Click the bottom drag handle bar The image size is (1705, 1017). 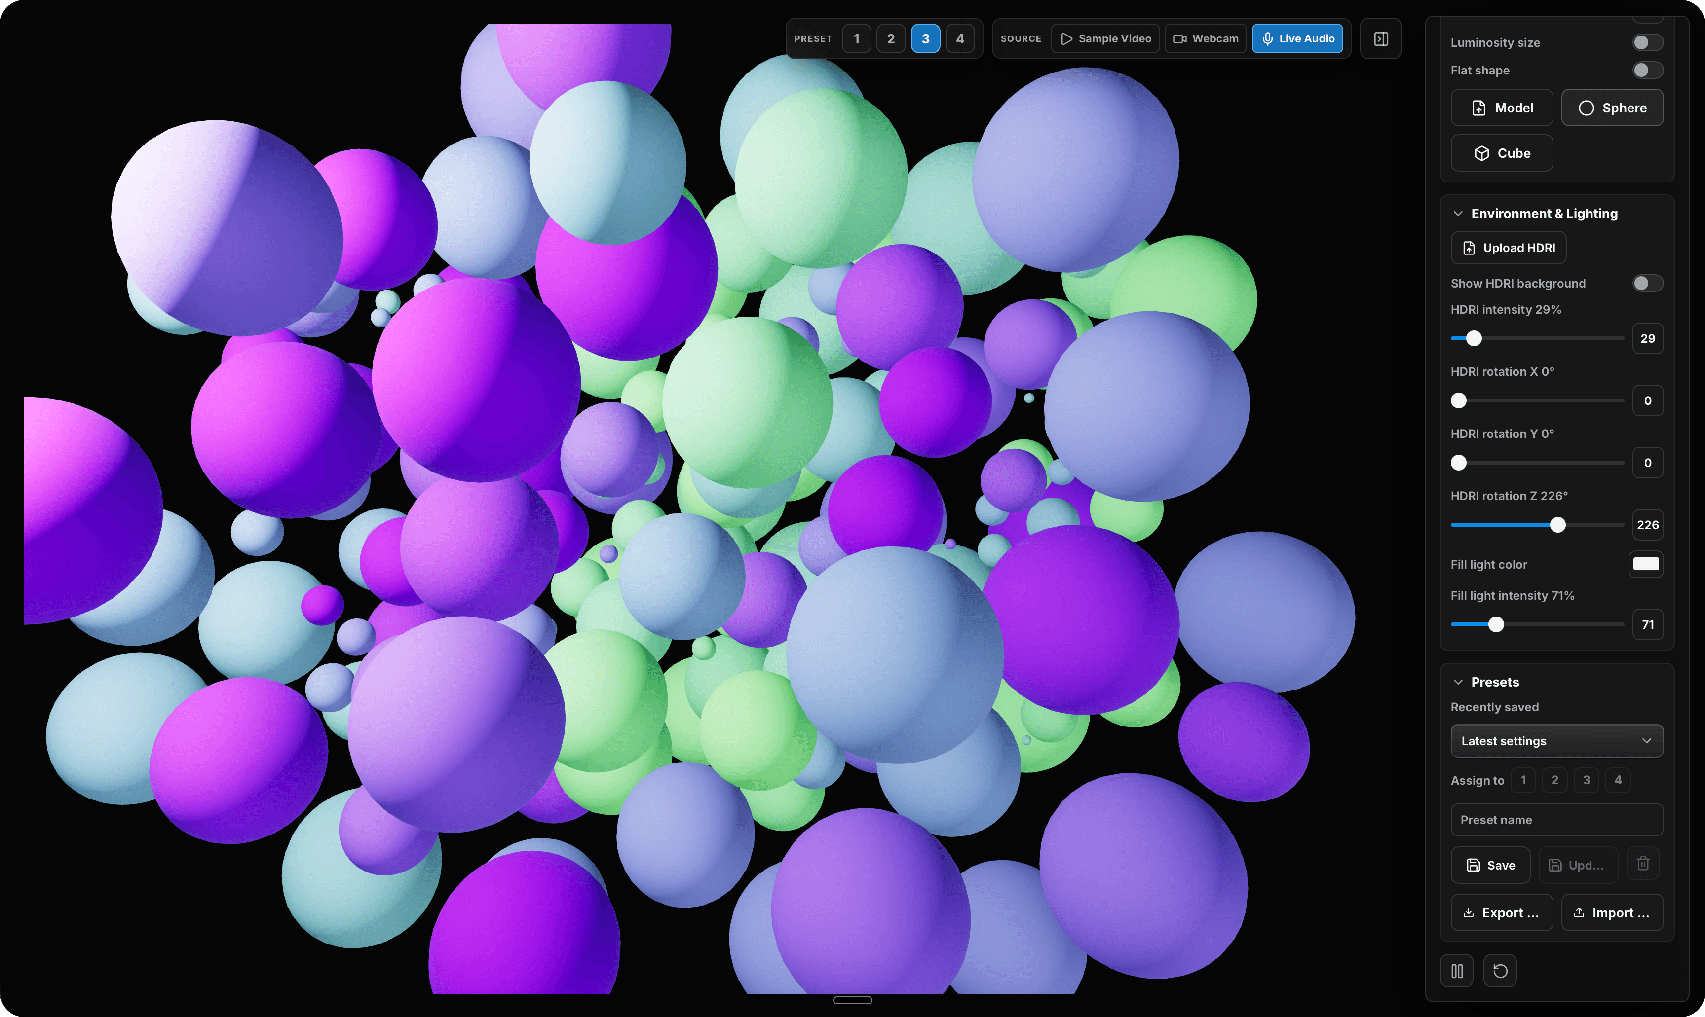click(x=852, y=1001)
